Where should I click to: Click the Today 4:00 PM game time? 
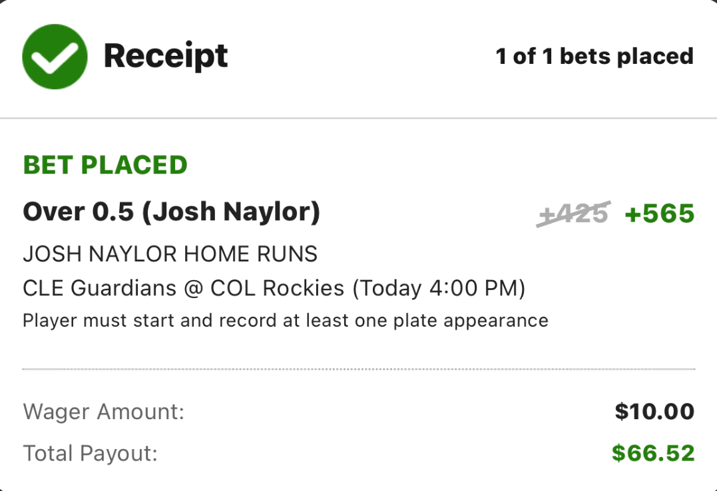click(439, 289)
